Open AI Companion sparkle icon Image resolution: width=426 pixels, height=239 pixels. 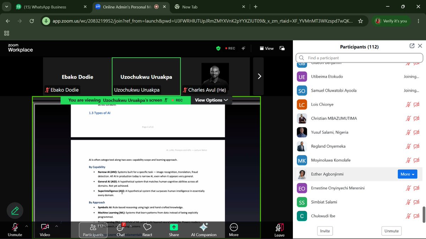pos(204,227)
